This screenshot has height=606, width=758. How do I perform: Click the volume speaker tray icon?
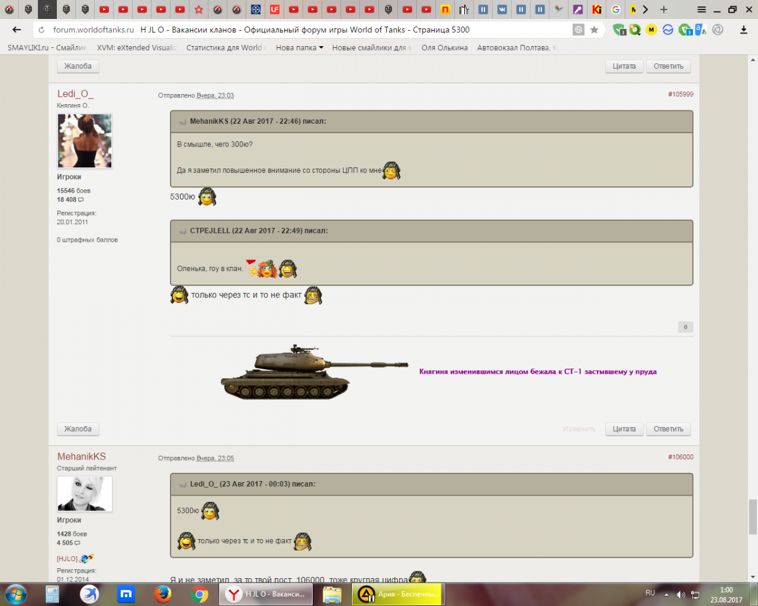click(x=681, y=594)
